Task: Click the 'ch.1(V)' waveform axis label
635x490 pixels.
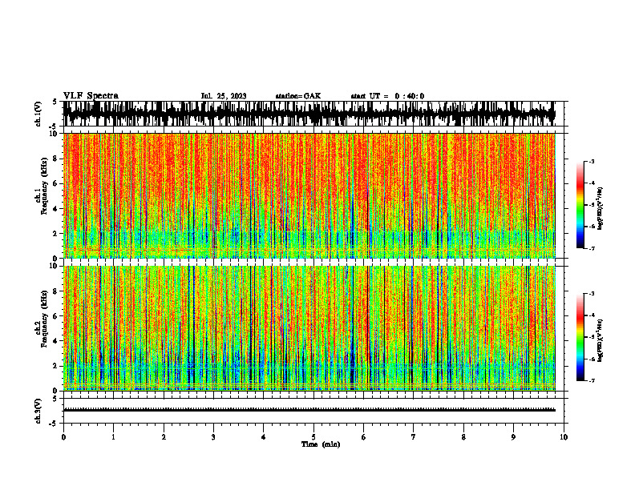Action: click(38, 114)
